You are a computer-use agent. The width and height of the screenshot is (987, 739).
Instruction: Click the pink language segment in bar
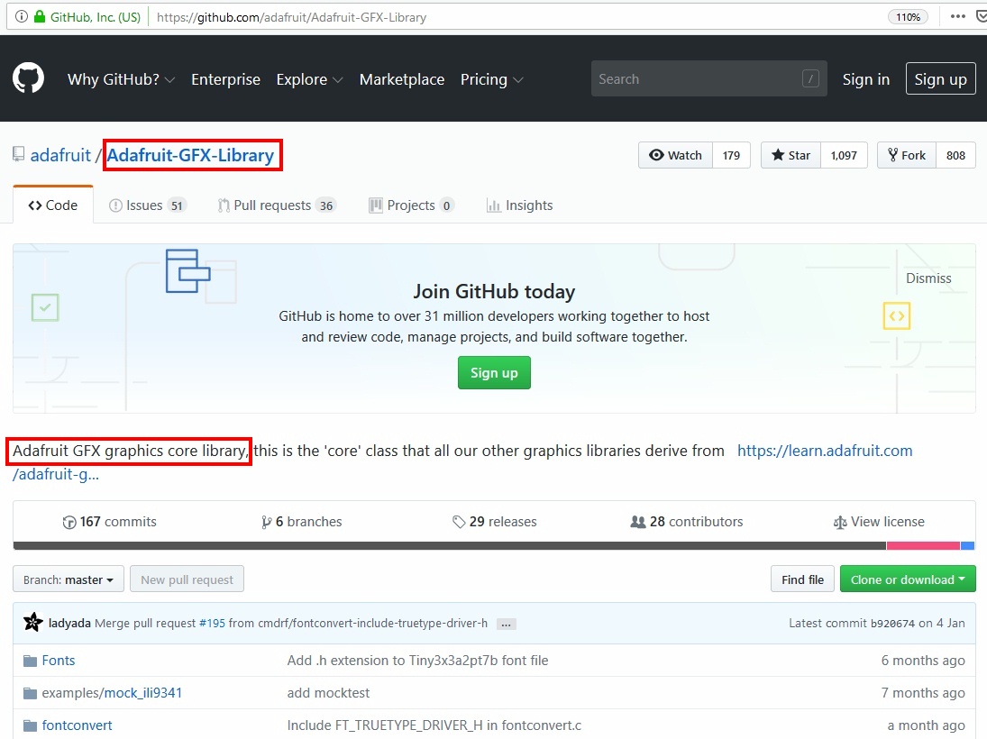point(923,546)
